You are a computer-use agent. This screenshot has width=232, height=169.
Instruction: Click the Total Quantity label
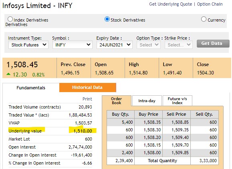click(162, 161)
